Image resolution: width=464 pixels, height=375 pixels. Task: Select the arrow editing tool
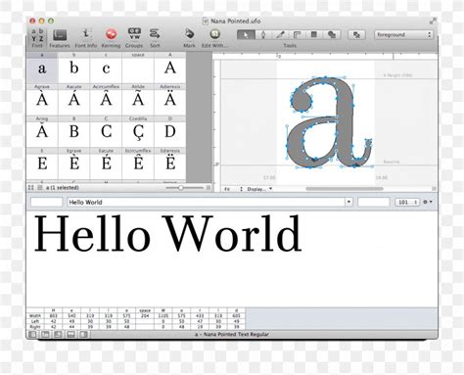click(x=246, y=34)
